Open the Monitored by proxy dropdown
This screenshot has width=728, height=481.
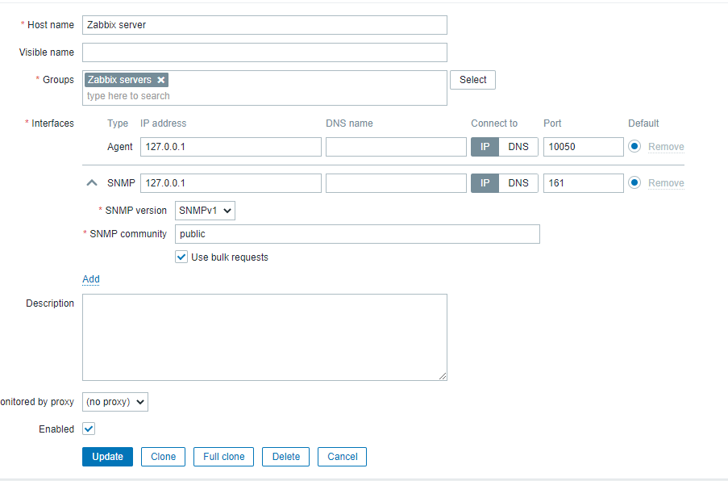(115, 402)
